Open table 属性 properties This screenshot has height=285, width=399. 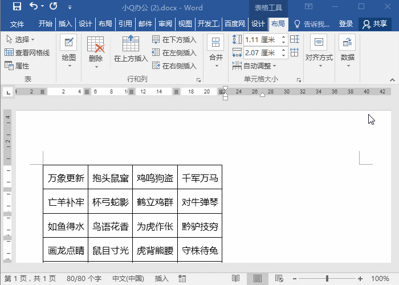click(17, 66)
